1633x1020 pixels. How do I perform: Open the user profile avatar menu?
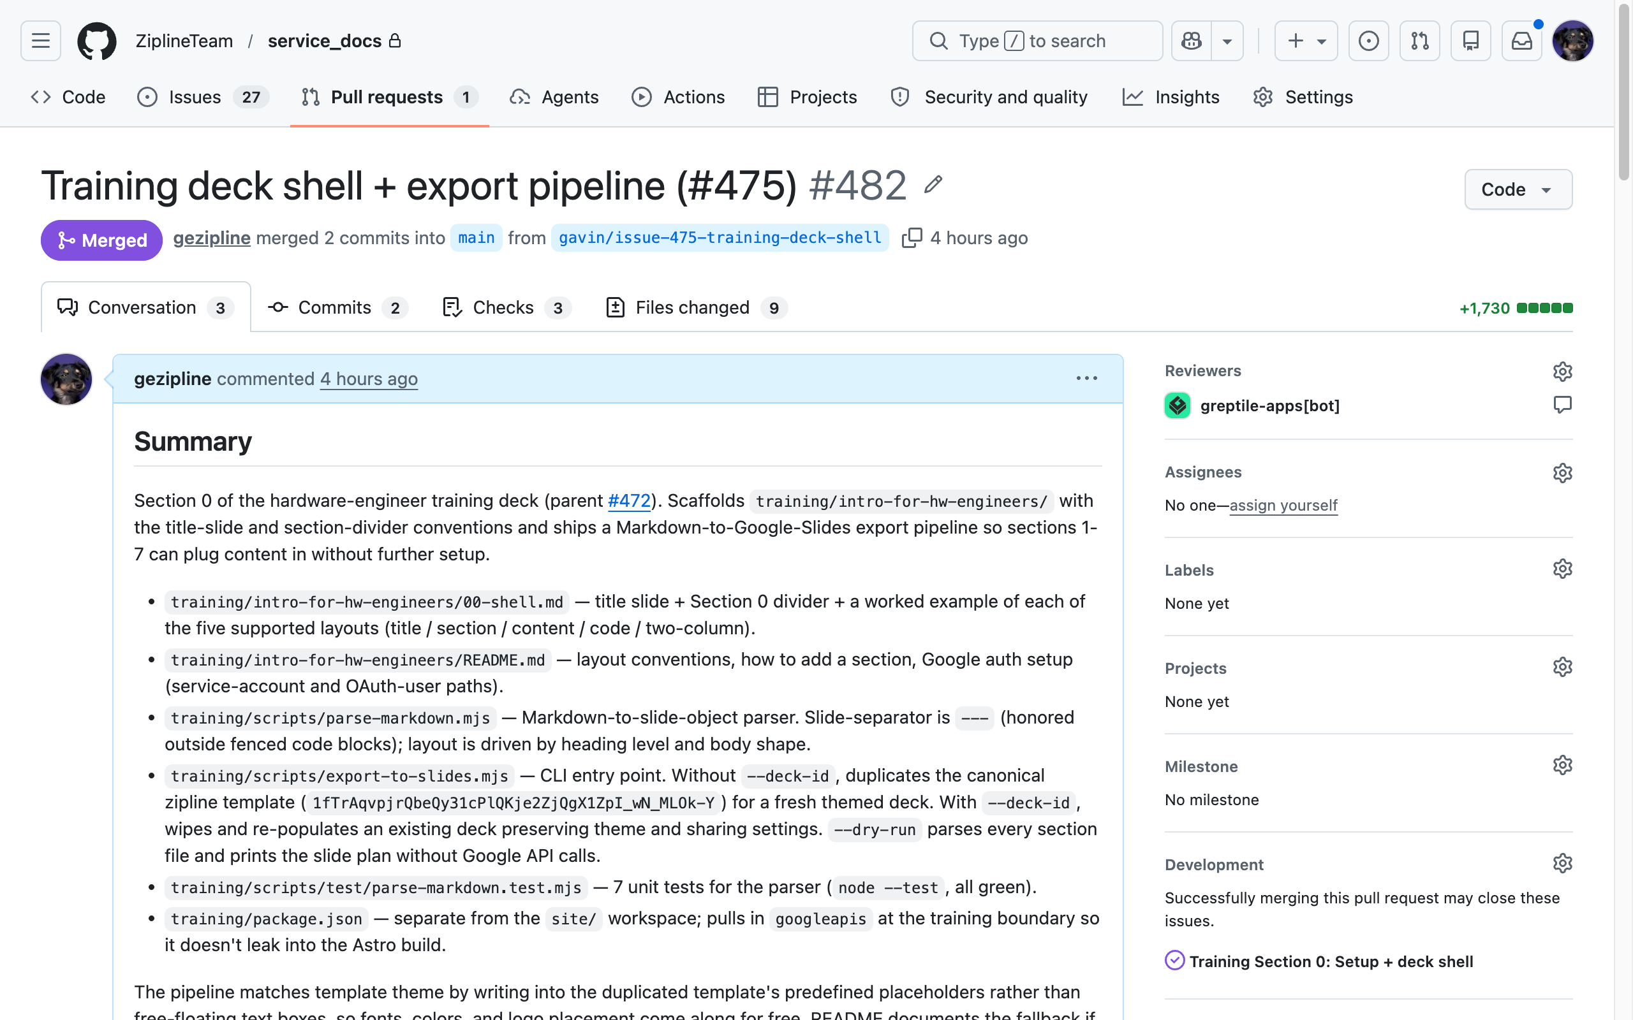pyautogui.click(x=1573, y=41)
